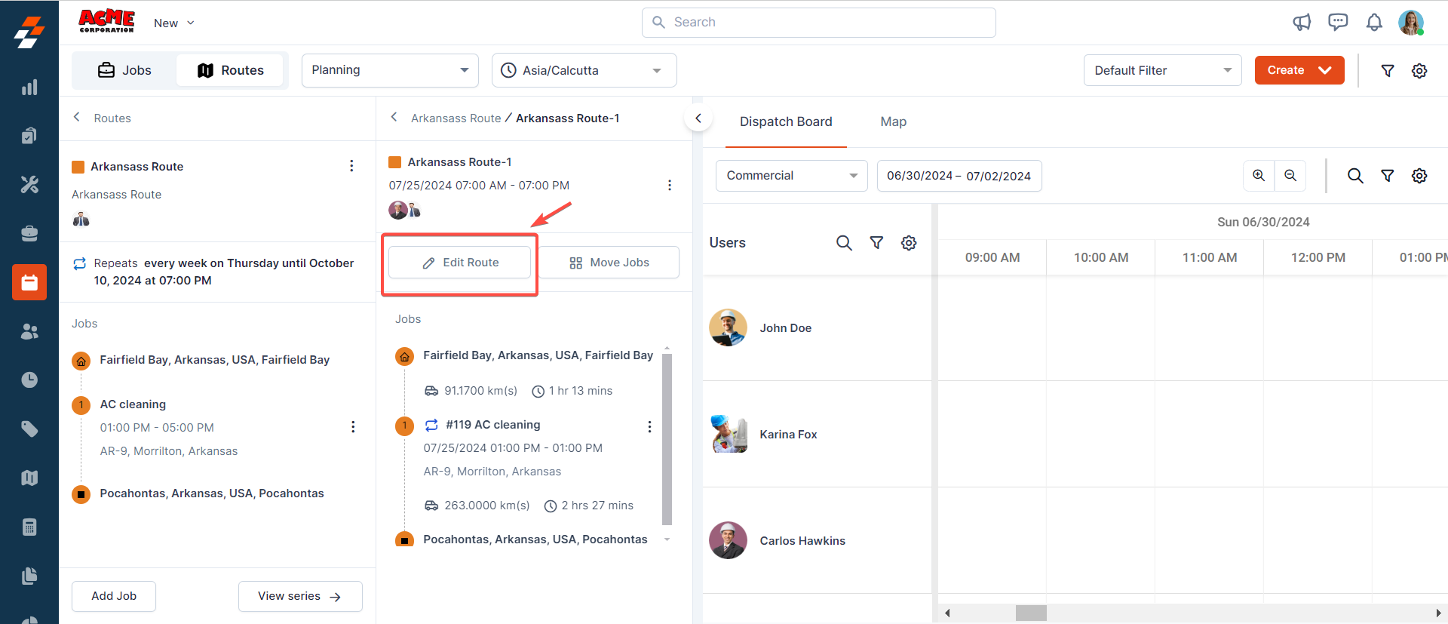Switch to the Jobs tab

pyautogui.click(x=125, y=70)
